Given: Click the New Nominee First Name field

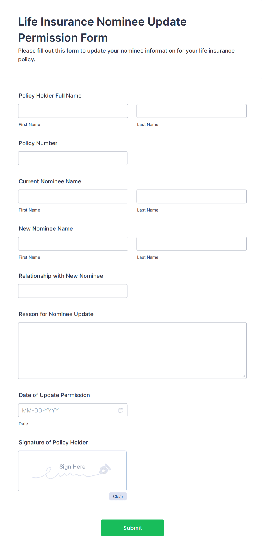Looking at the screenshot, I should click(x=73, y=244).
